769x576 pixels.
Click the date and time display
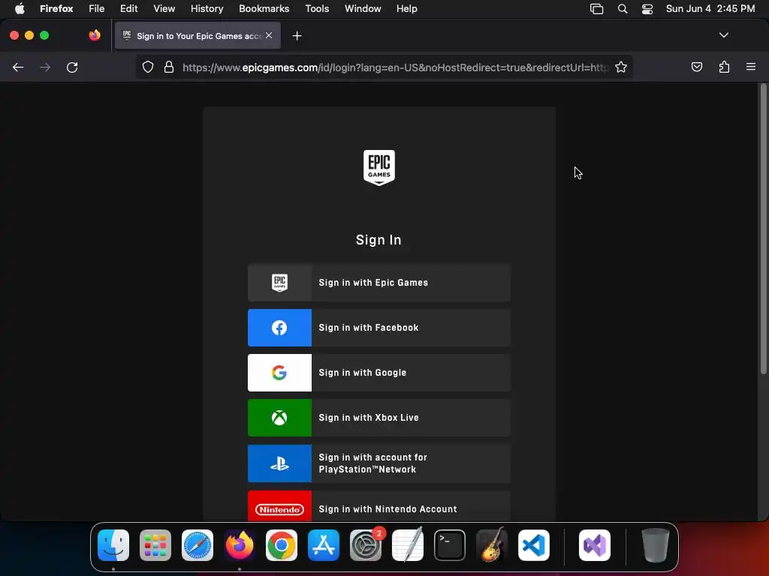coord(710,9)
